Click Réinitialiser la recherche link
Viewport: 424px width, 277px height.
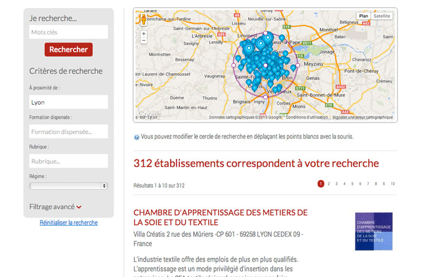pyautogui.click(x=69, y=223)
